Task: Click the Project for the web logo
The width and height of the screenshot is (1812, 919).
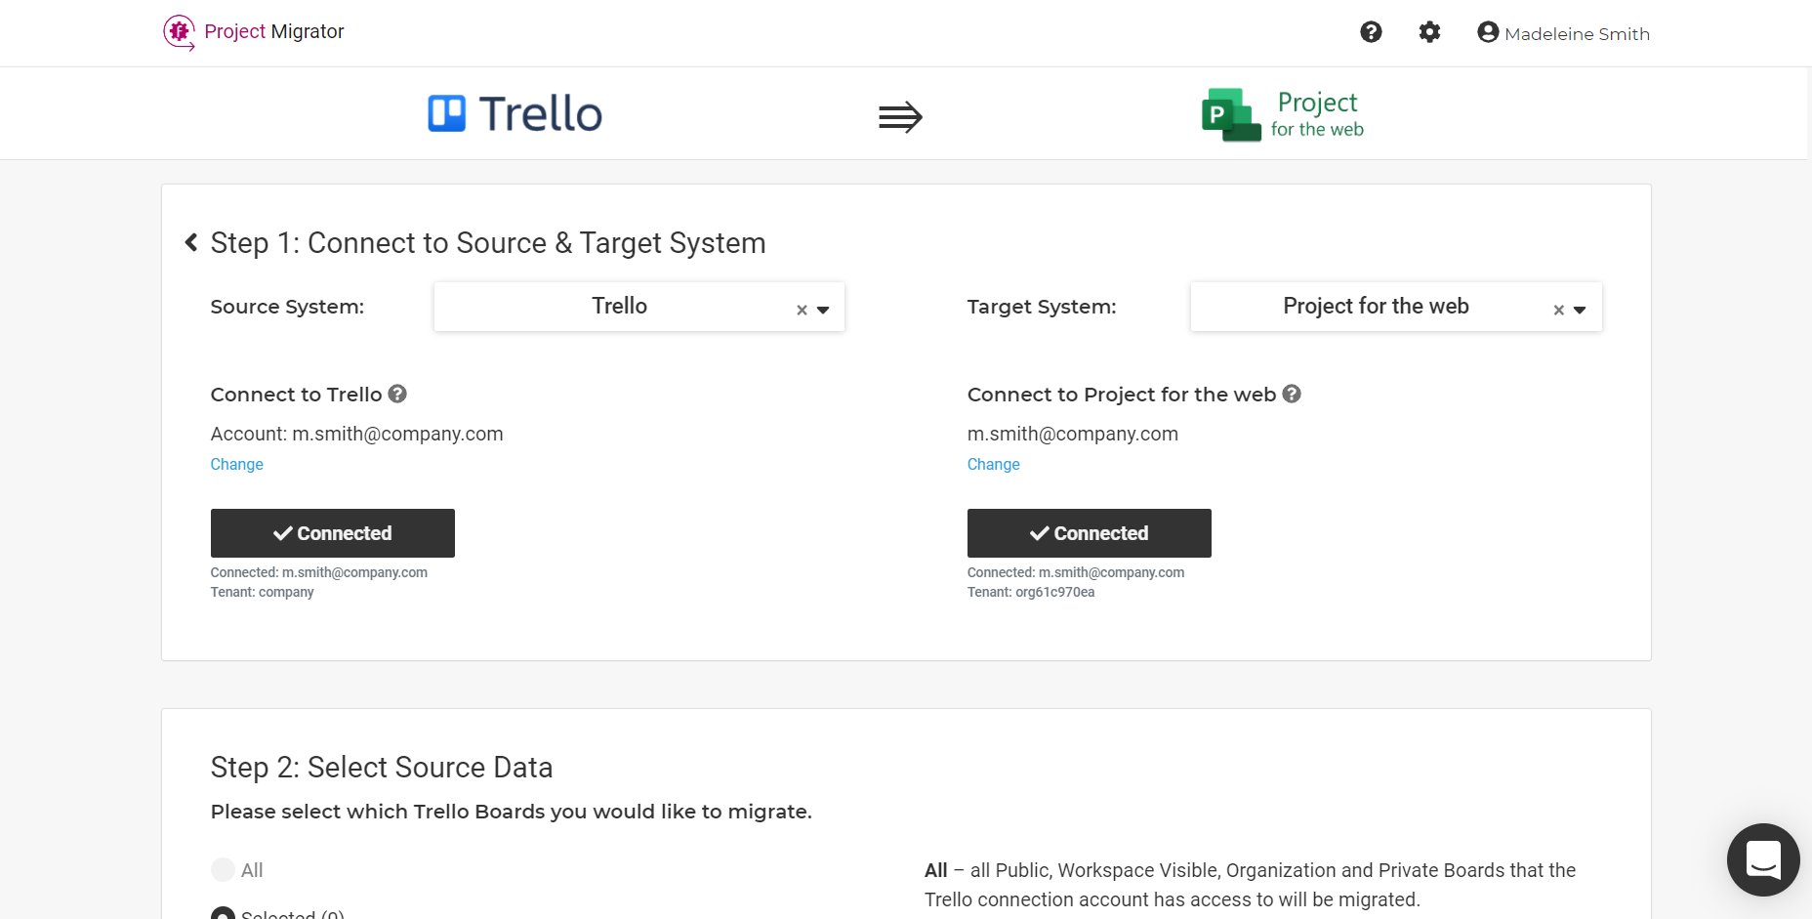Action: click(x=1283, y=114)
